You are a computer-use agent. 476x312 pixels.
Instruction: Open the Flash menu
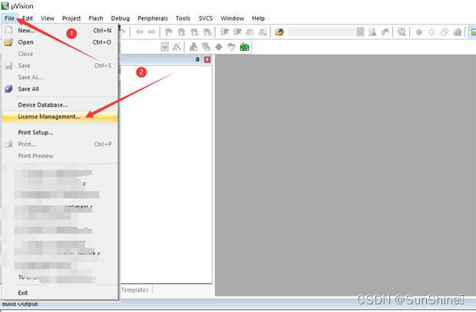click(96, 18)
